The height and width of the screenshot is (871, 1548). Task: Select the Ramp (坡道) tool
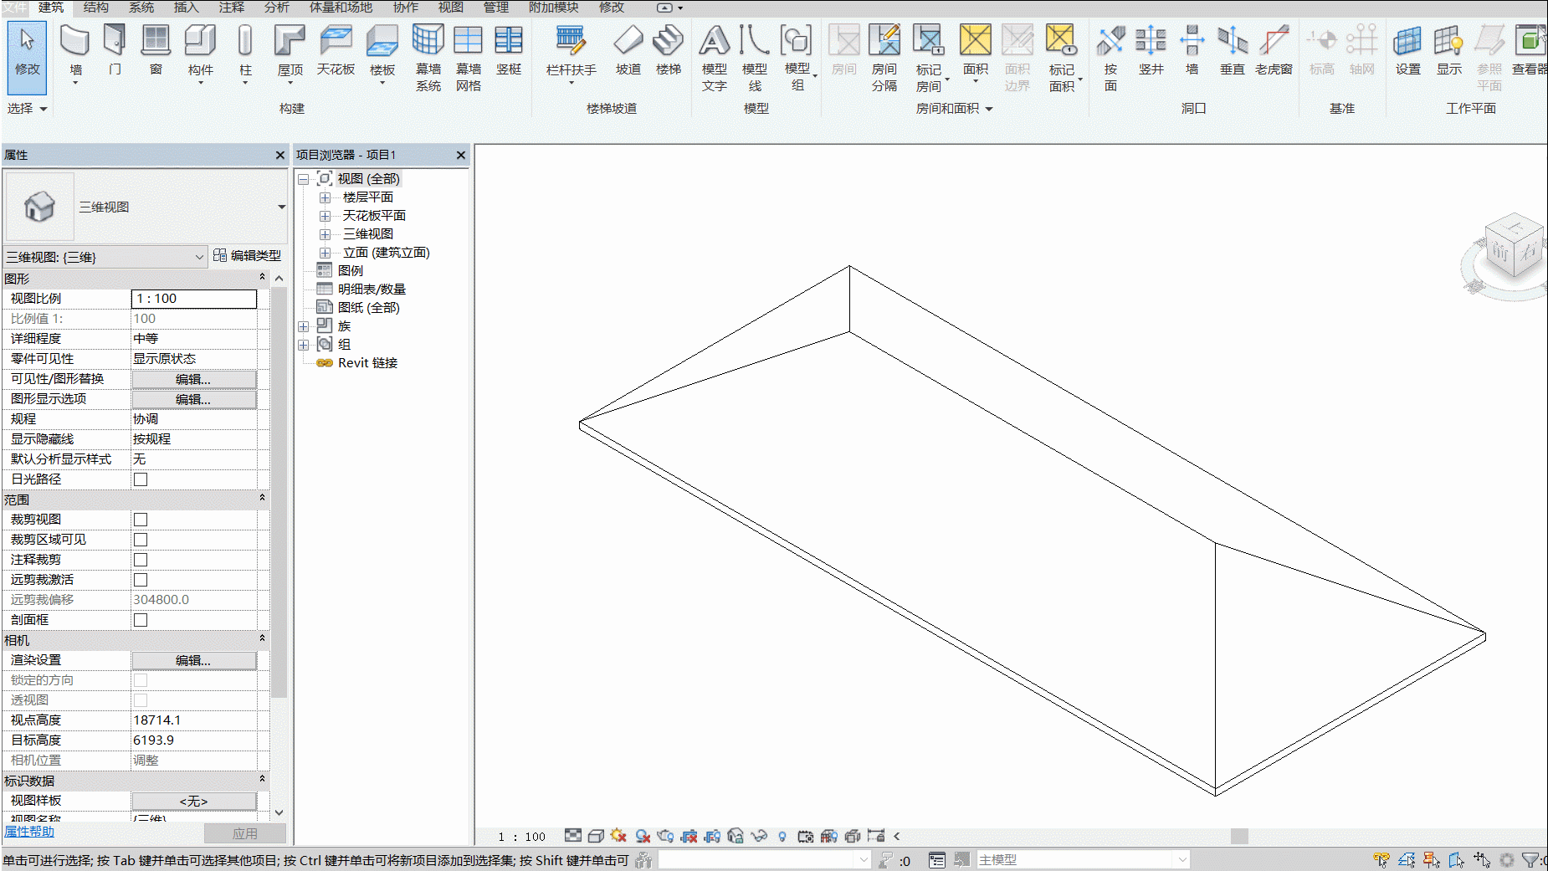pyautogui.click(x=628, y=50)
